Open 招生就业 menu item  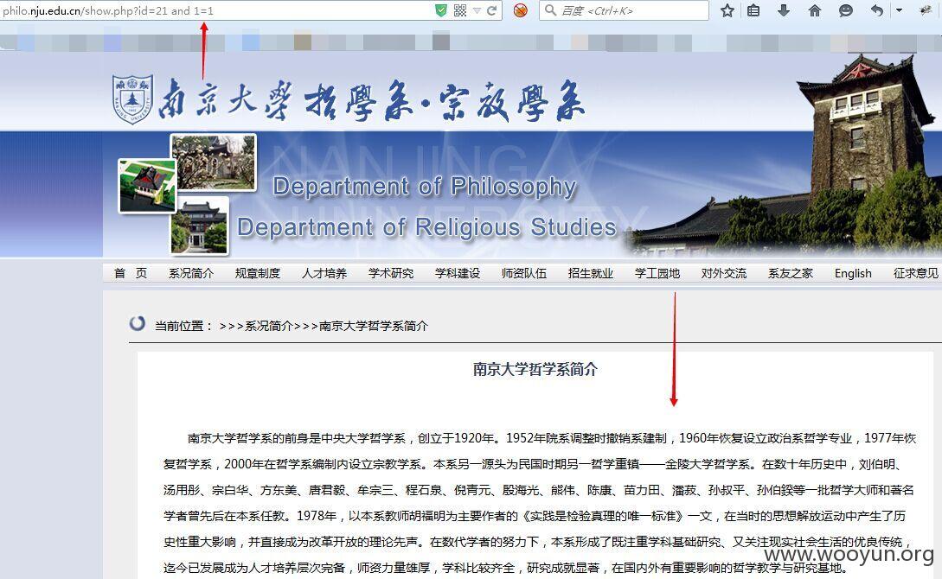tap(591, 274)
